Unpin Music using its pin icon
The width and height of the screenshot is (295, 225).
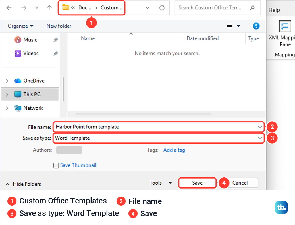(x=55, y=40)
